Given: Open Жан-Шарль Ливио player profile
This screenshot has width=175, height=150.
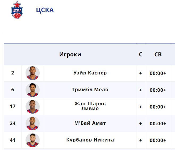Looking at the screenshot, I should [90, 106].
